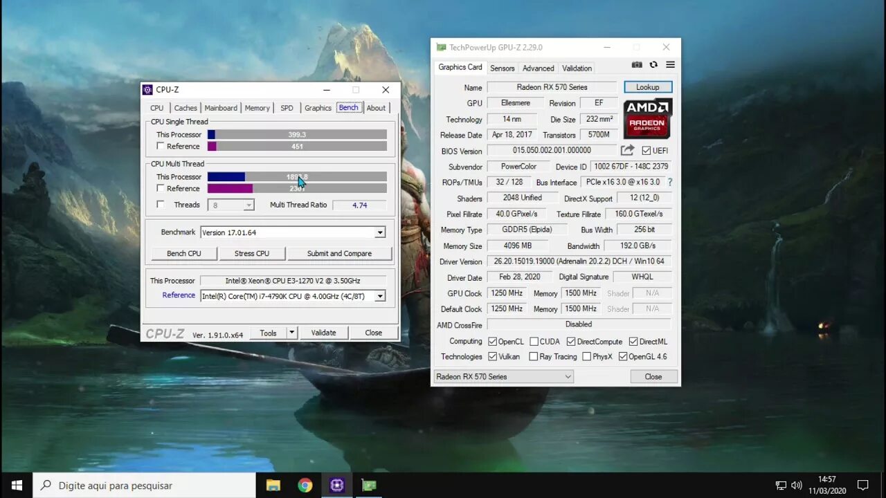Toggle the DirectML checkbox
The image size is (886, 498).
633,342
